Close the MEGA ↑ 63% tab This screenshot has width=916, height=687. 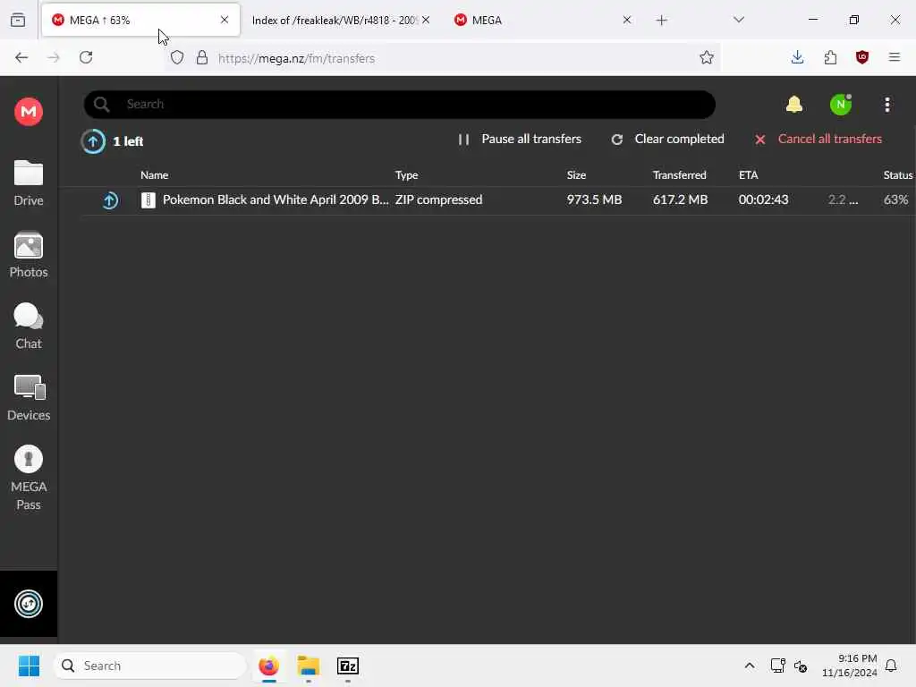click(225, 20)
